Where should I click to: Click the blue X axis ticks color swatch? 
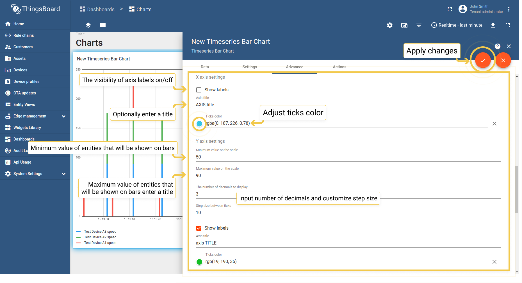click(x=199, y=124)
